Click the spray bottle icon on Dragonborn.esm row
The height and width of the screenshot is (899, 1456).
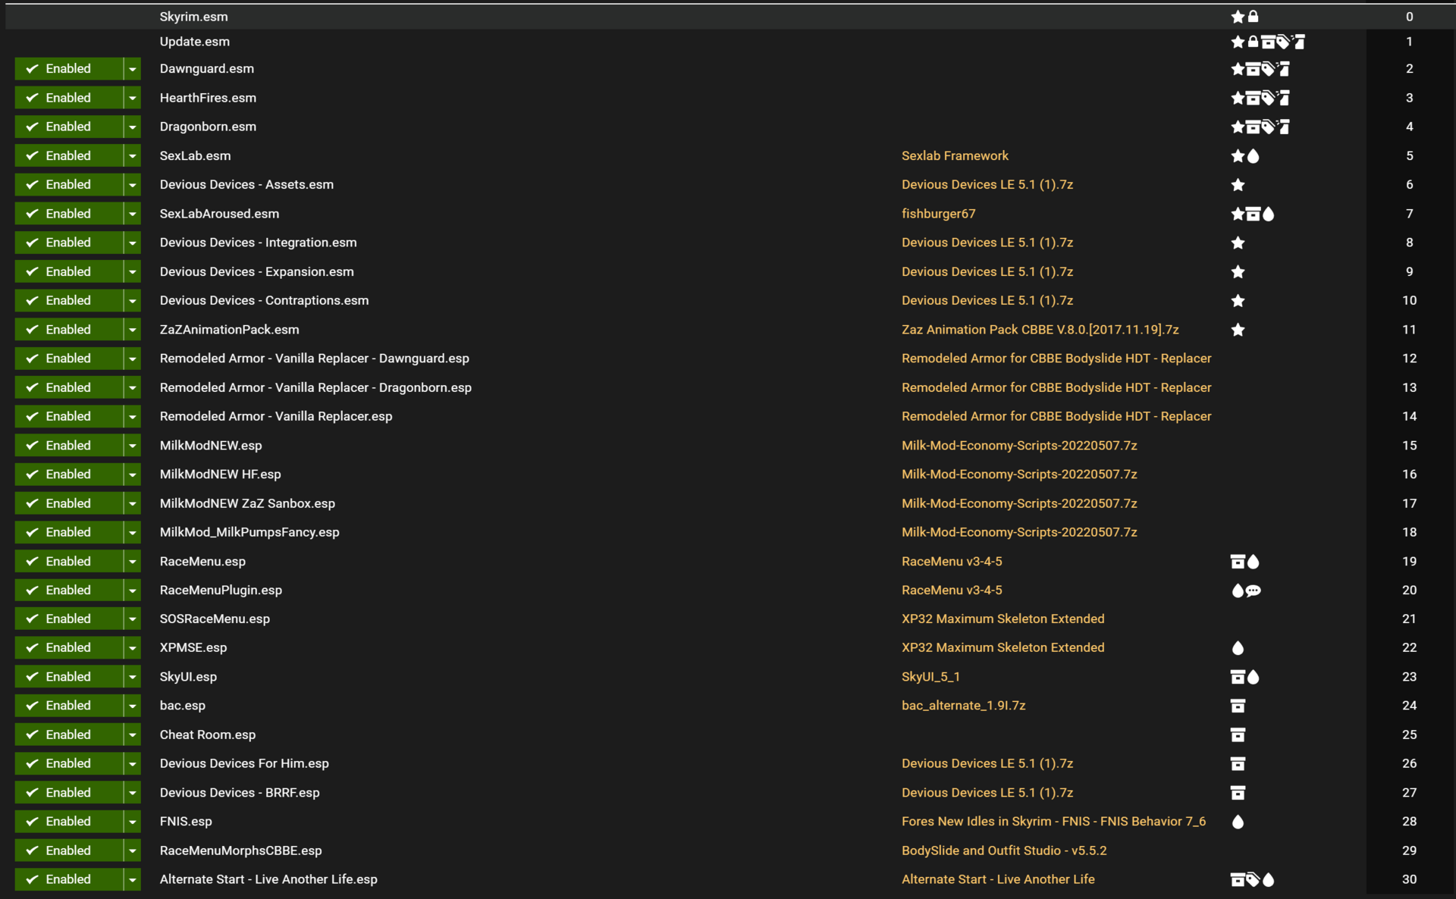(1283, 127)
